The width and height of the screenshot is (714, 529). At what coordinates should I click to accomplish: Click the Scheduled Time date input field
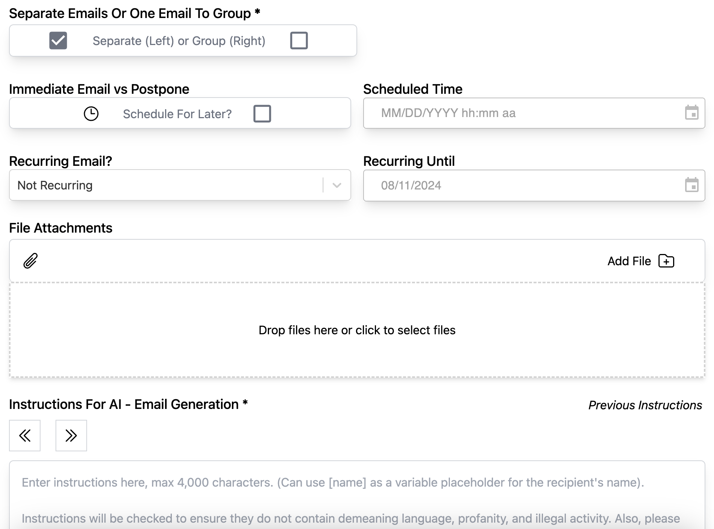tap(525, 113)
